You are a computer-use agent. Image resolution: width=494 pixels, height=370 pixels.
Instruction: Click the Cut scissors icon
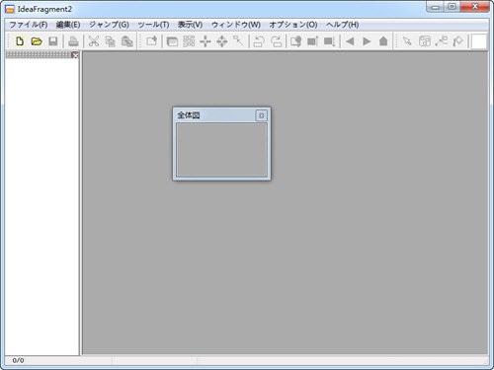[x=94, y=41]
